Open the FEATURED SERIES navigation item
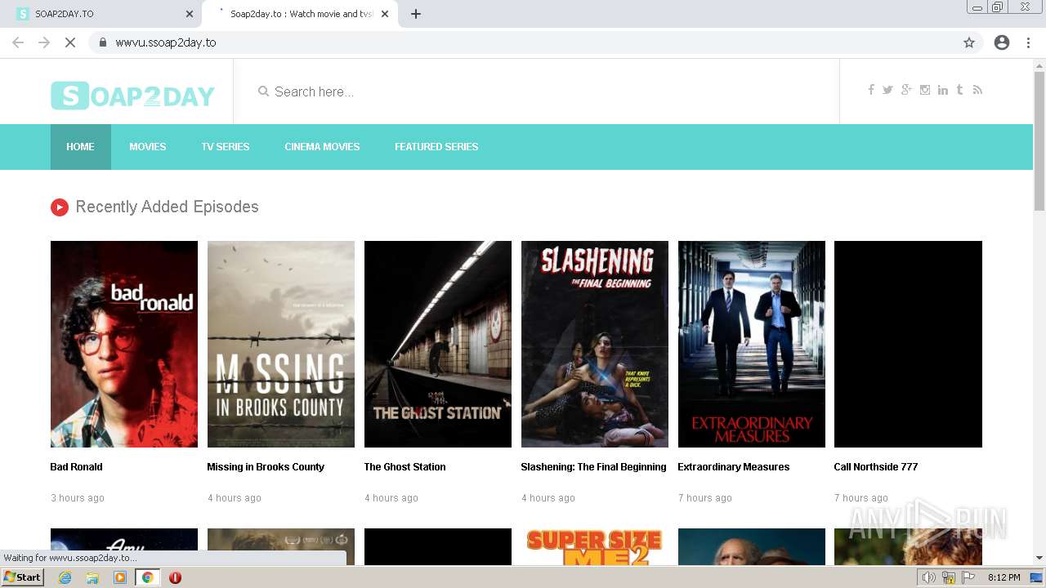Image resolution: width=1046 pixels, height=588 pixels. click(x=436, y=147)
